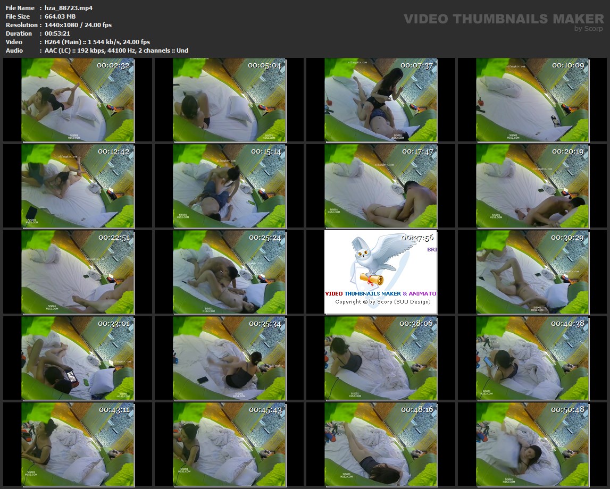Select the H264 (Main) video codec line

(97, 42)
